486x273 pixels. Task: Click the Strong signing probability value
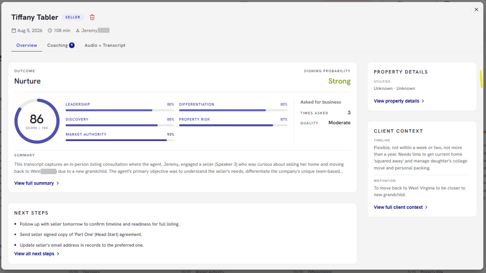pyautogui.click(x=339, y=81)
